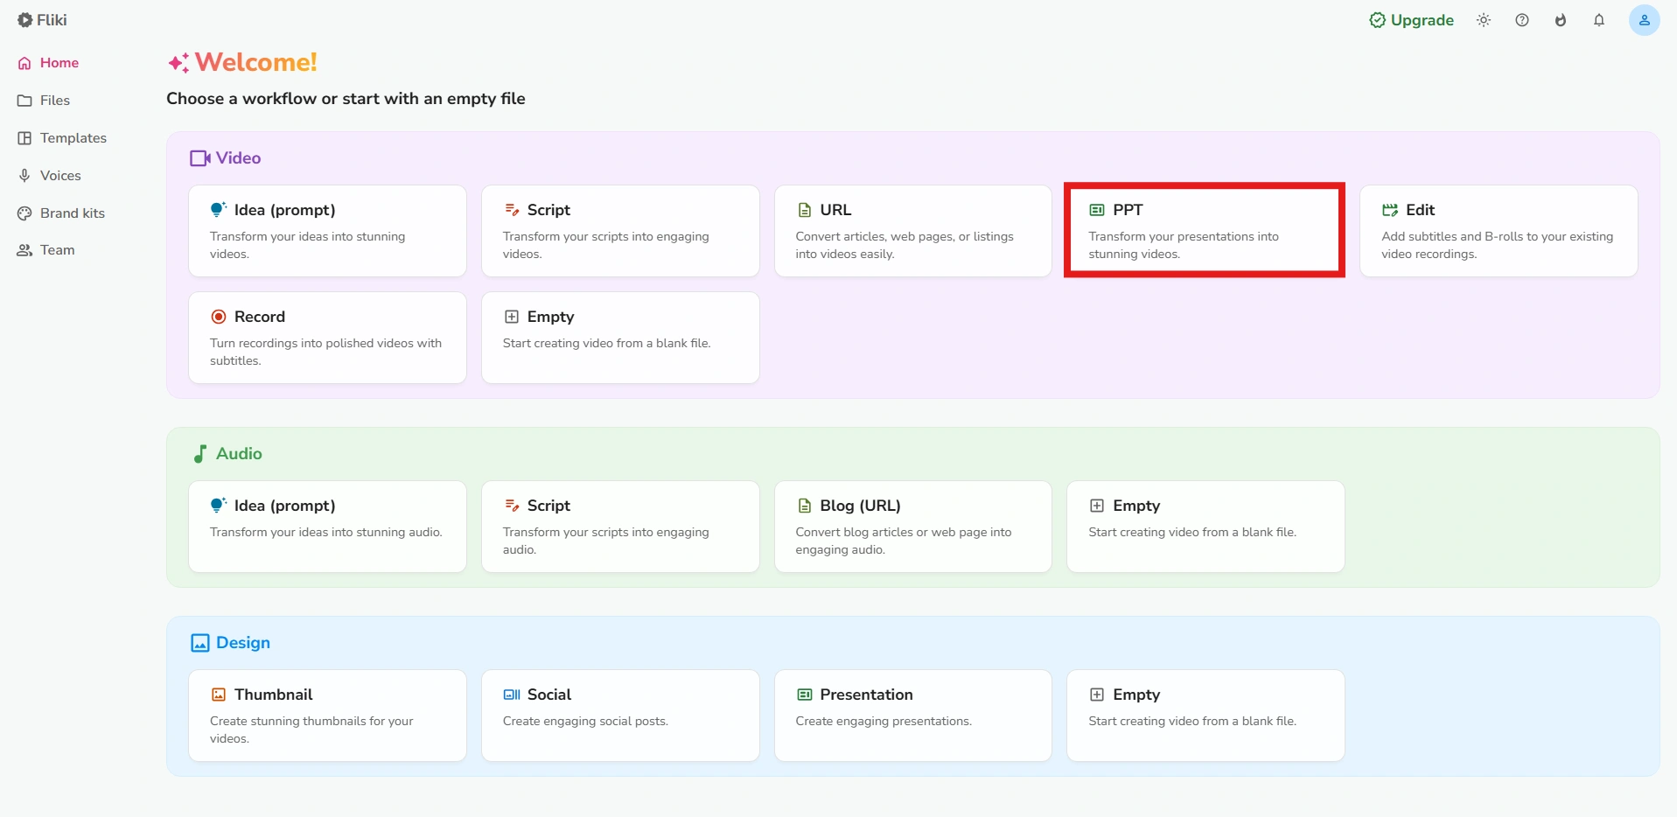Open the user profile avatar

1644,20
